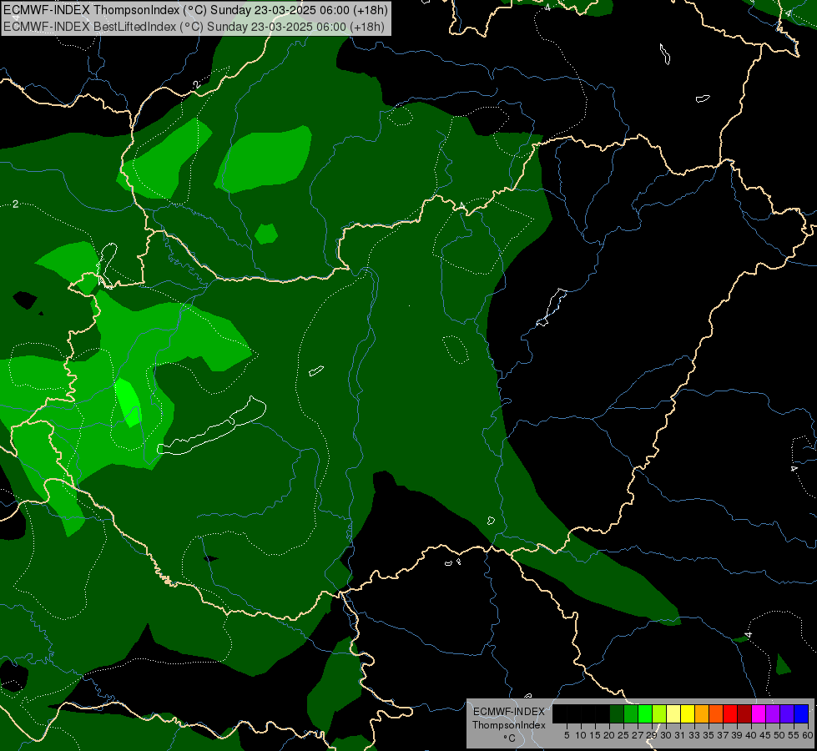Click the "°C" unit label in legend
This screenshot has width=817, height=751.
pyautogui.click(x=510, y=738)
